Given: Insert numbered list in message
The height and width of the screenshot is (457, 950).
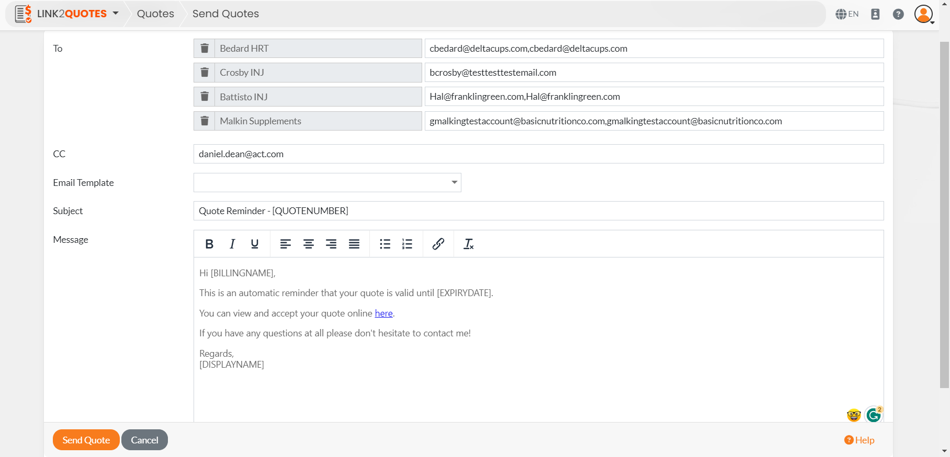Looking at the screenshot, I should [408, 244].
